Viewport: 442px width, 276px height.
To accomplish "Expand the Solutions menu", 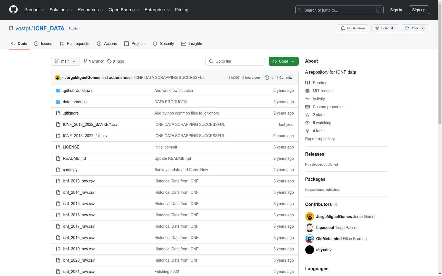I will point(61,10).
